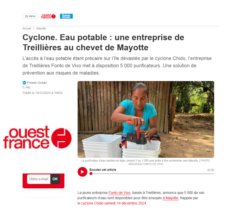Screen dimensions: 241x217
Task: Submit e-mail with the OK button
Action: [55, 179]
